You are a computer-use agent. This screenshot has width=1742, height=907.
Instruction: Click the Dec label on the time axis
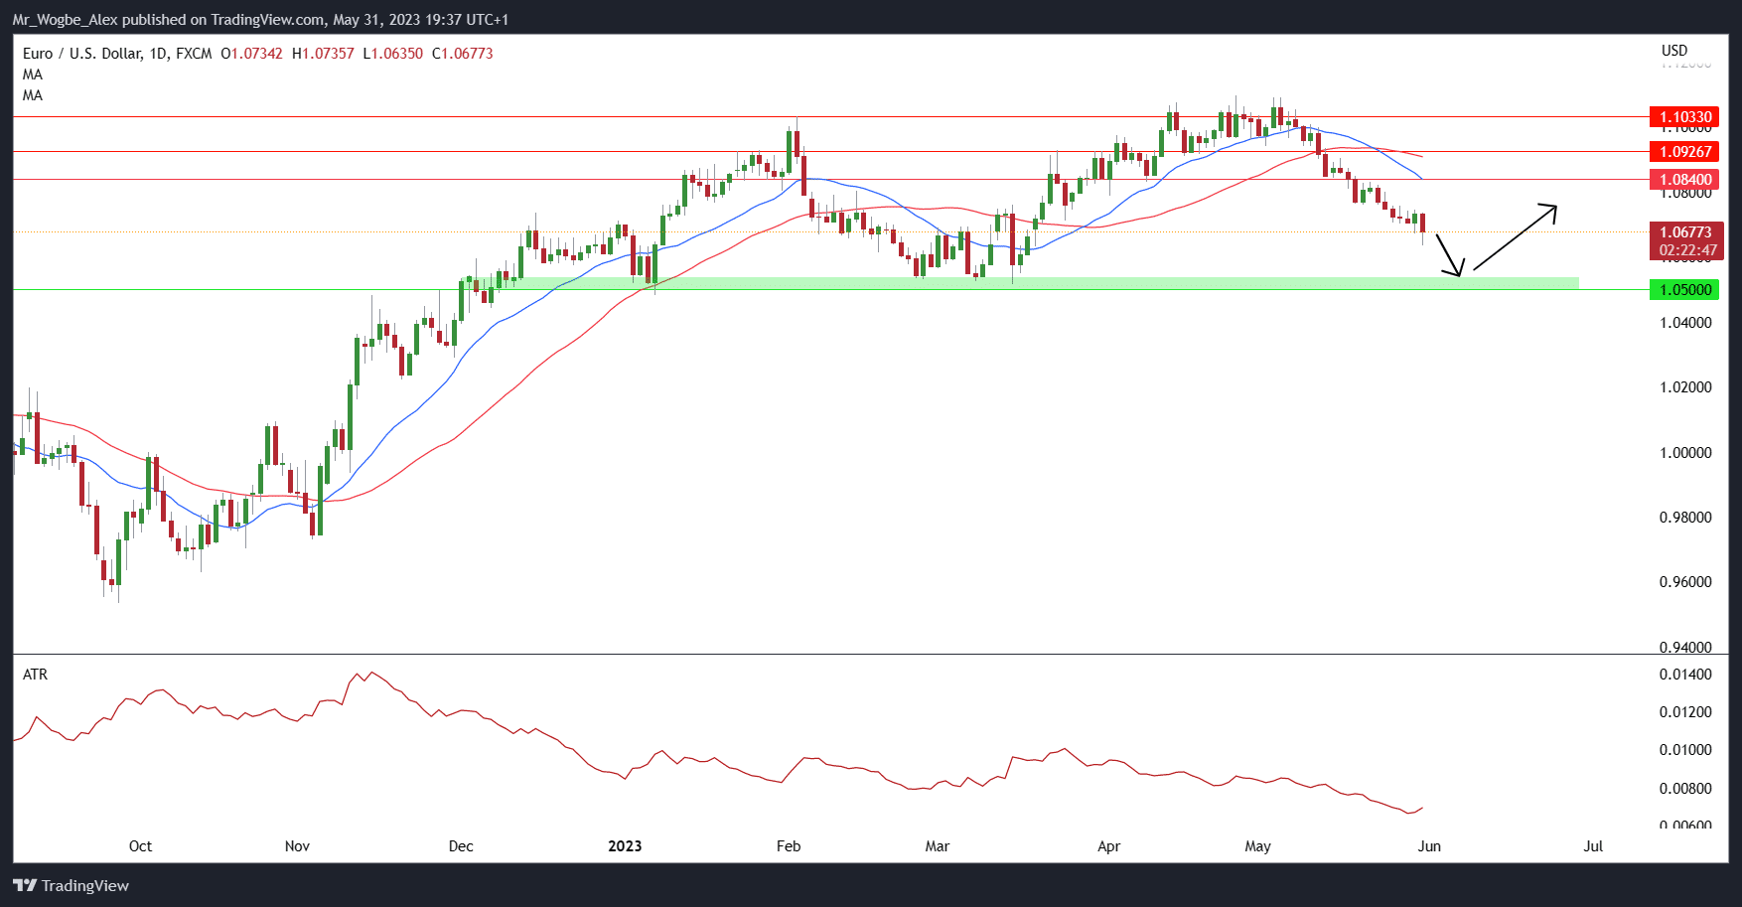[x=461, y=846]
